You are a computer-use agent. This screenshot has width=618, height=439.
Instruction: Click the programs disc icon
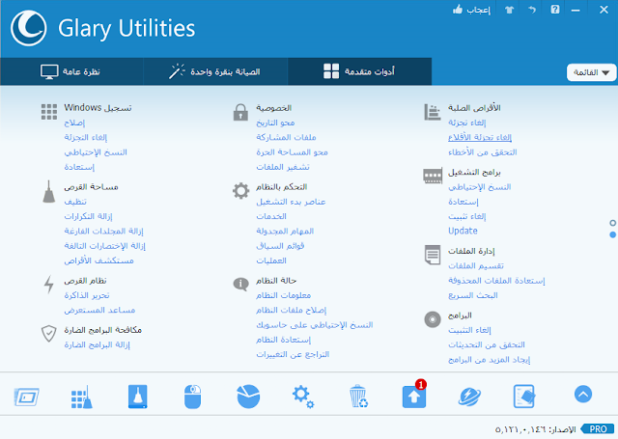pos(433,319)
